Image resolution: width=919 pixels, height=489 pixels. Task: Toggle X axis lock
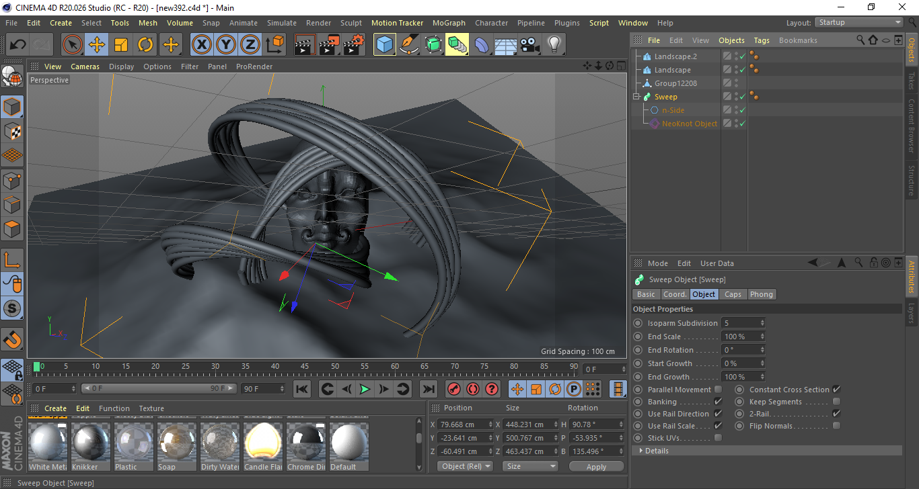click(202, 45)
